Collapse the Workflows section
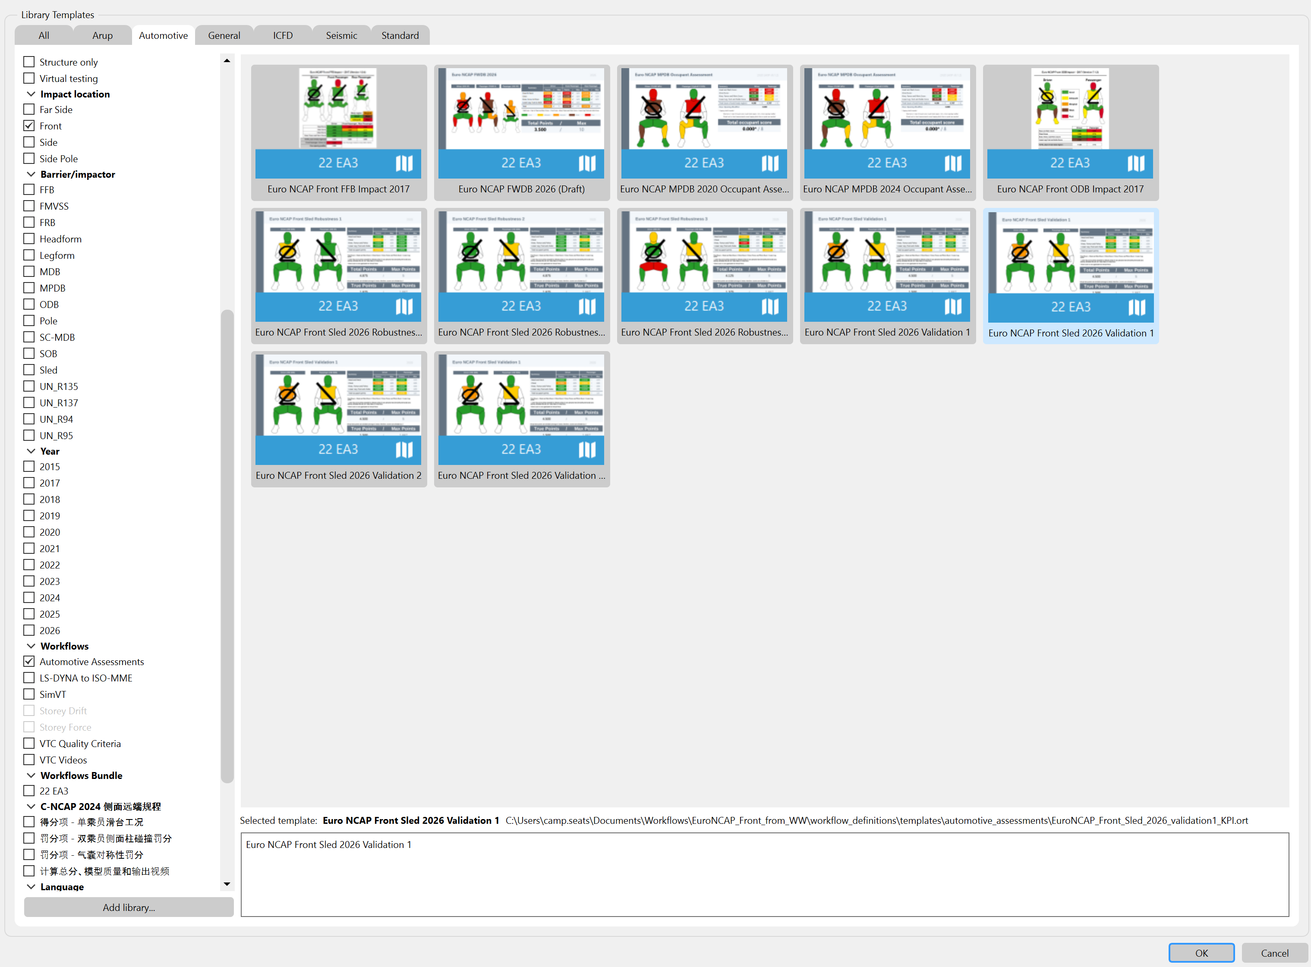This screenshot has width=1311, height=967. (x=31, y=646)
